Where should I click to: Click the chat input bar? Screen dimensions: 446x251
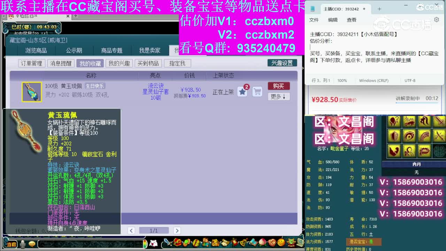(92, 244)
